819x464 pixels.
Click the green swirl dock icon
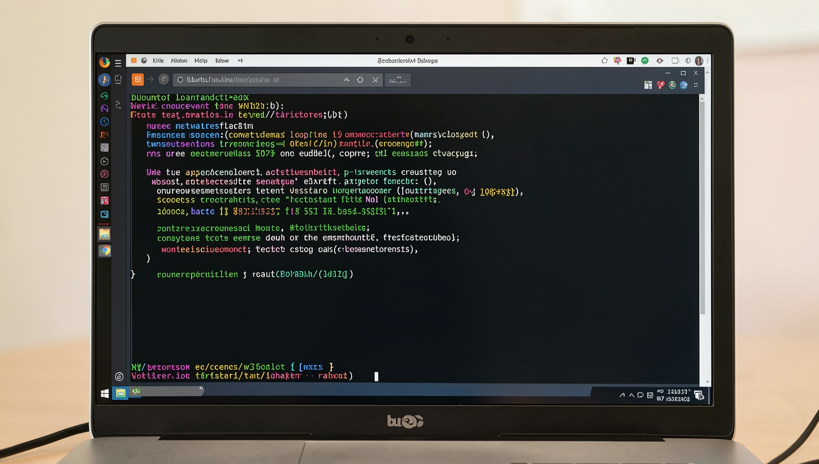pyautogui.click(x=104, y=96)
